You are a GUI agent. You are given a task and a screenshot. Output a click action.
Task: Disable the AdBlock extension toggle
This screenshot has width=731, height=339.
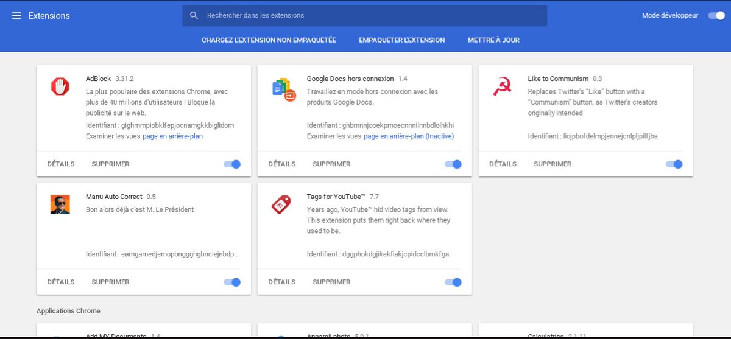pyautogui.click(x=232, y=164)
